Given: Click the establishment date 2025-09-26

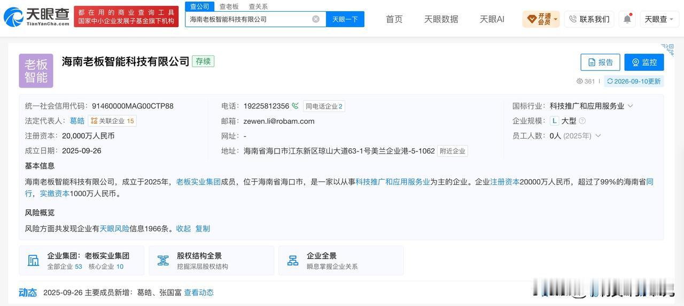Looking at the screenshot, I should pos(81,151).
